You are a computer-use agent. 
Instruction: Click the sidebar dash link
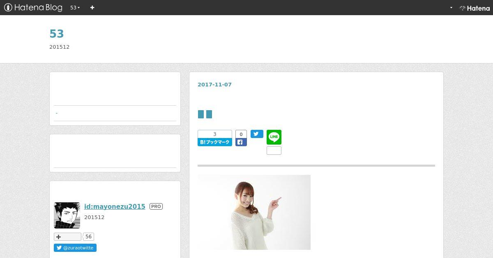click(x=57, y=113)
